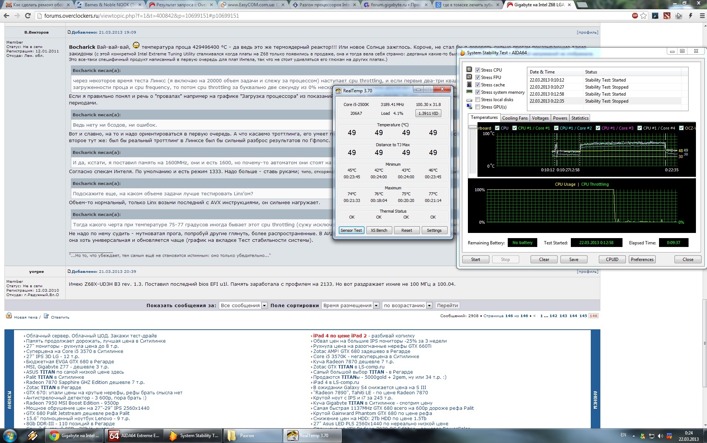Uncheck the Stress system memory checkbox
The width and height of the screenshot is (707, 443).
[x=477, y=92]
